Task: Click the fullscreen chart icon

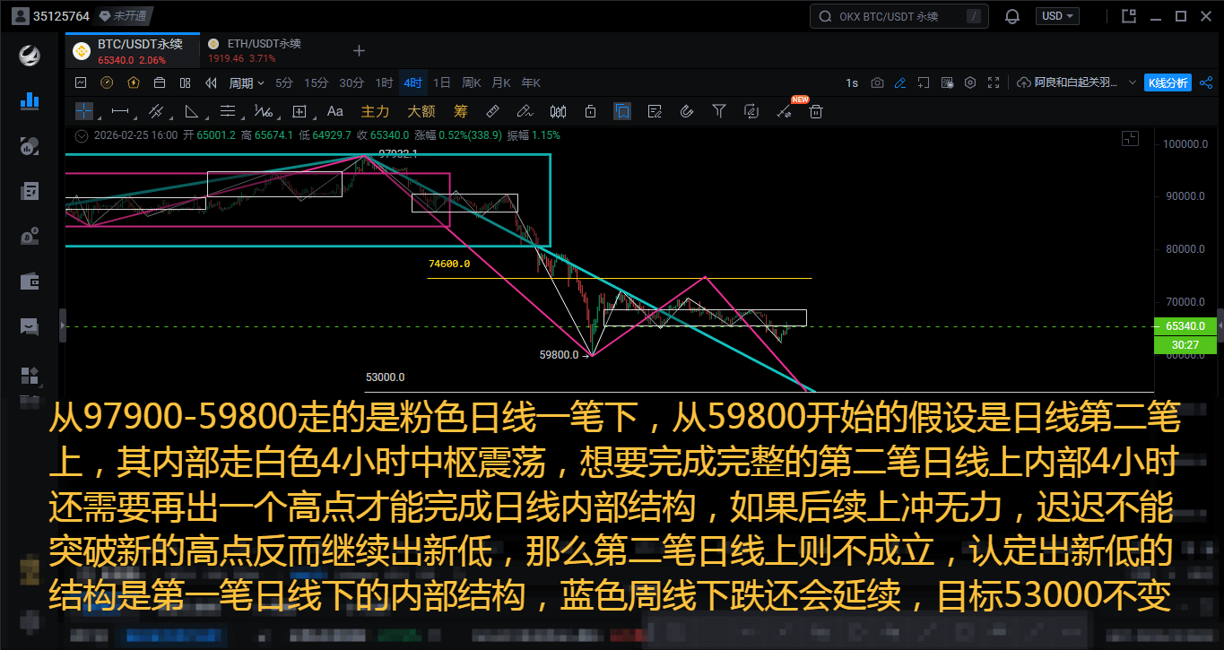Action: click(x=994, y=82)
